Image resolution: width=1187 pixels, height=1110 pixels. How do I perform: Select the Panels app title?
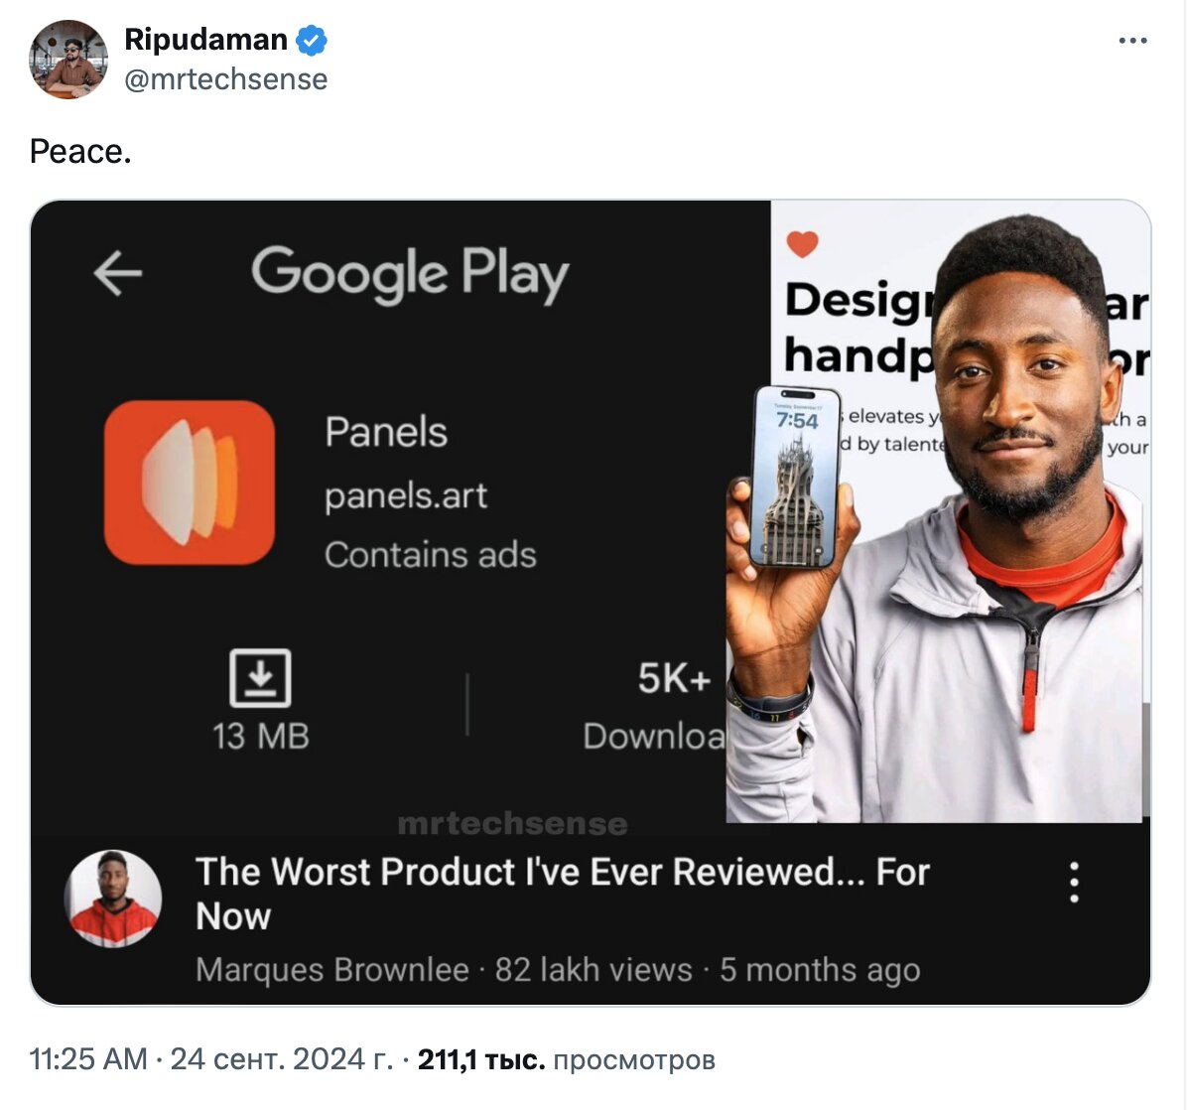[386, 432]
